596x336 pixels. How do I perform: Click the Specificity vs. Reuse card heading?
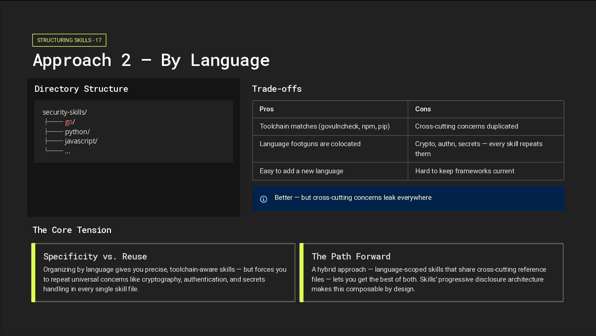(95, 256)
